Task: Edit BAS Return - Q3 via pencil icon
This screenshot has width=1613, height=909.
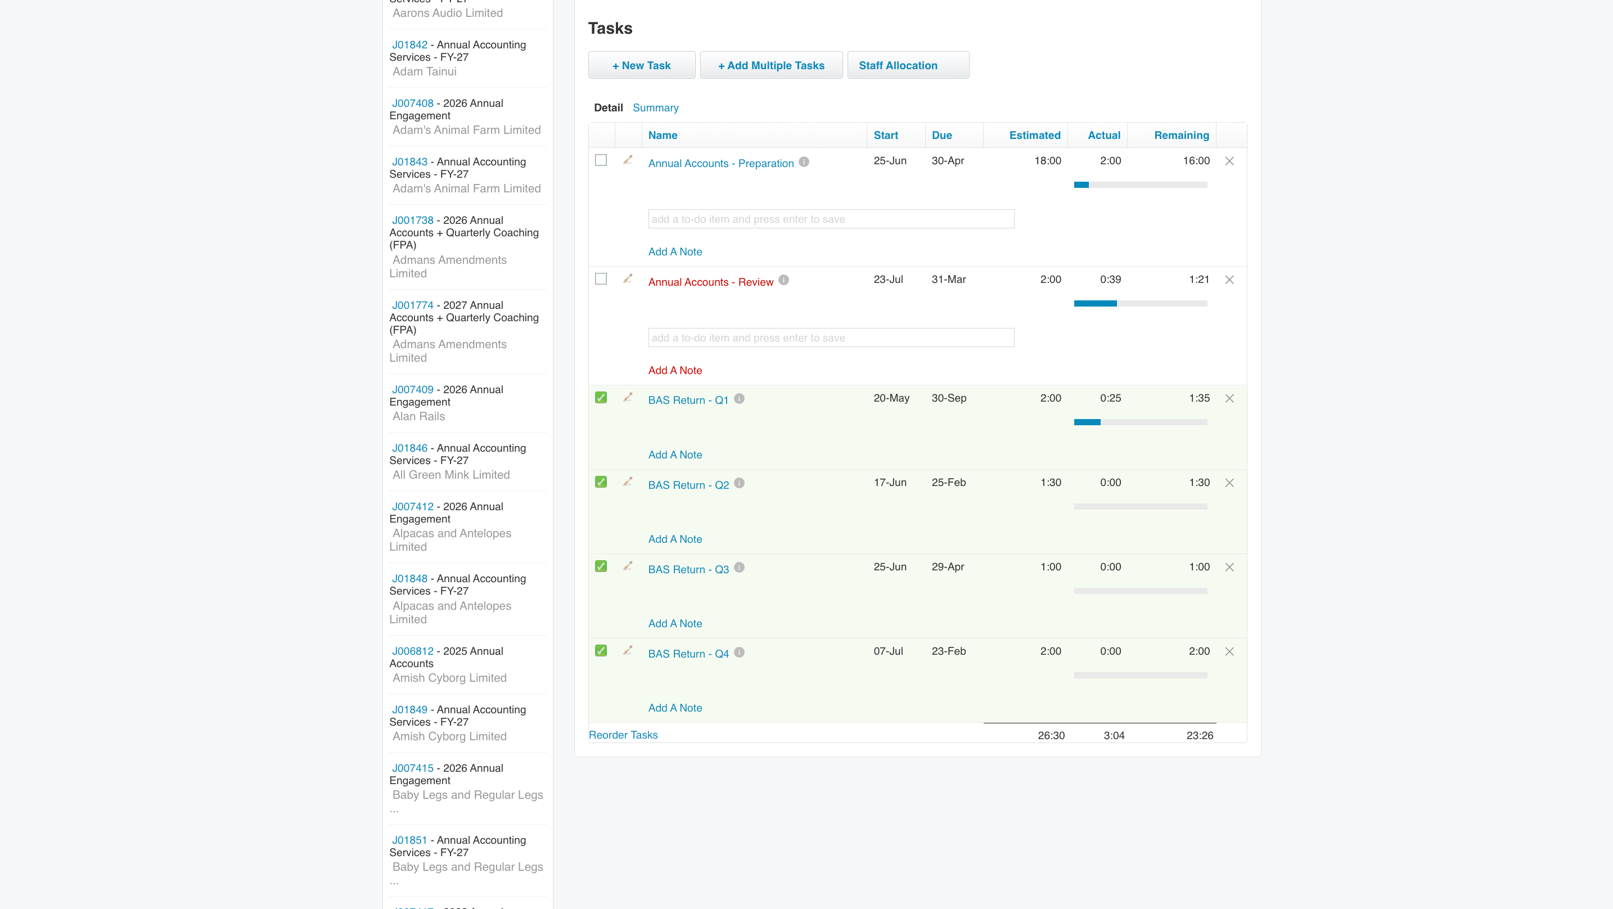Action: point(628,566)
